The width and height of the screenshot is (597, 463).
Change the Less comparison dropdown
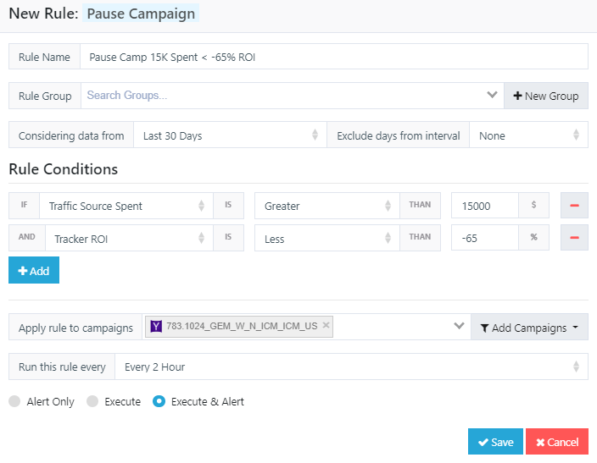pyautogui.click(x=327, y=238)
